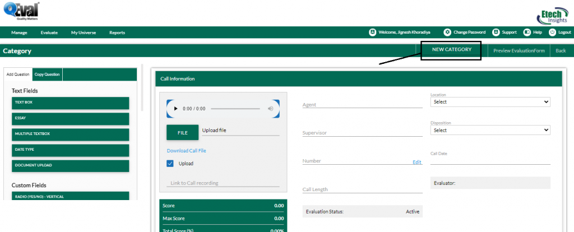
Task: Click the Evaluator label box
Action: [490, 183]
